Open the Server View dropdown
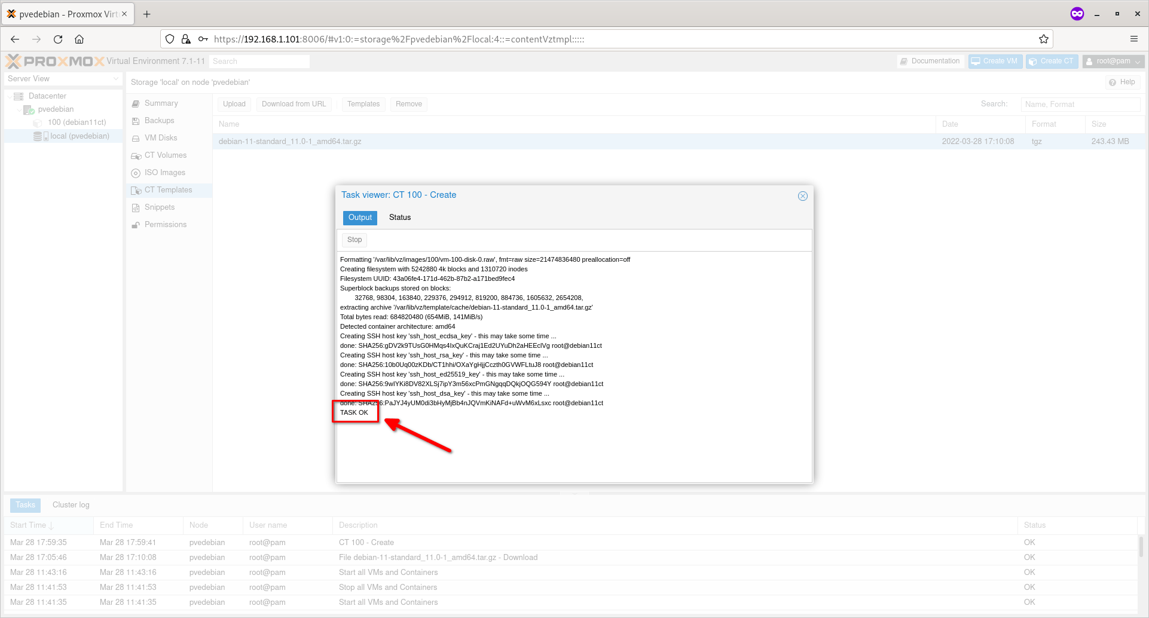This screenshot has height=618, width=1149. click(x=63, y=79)
